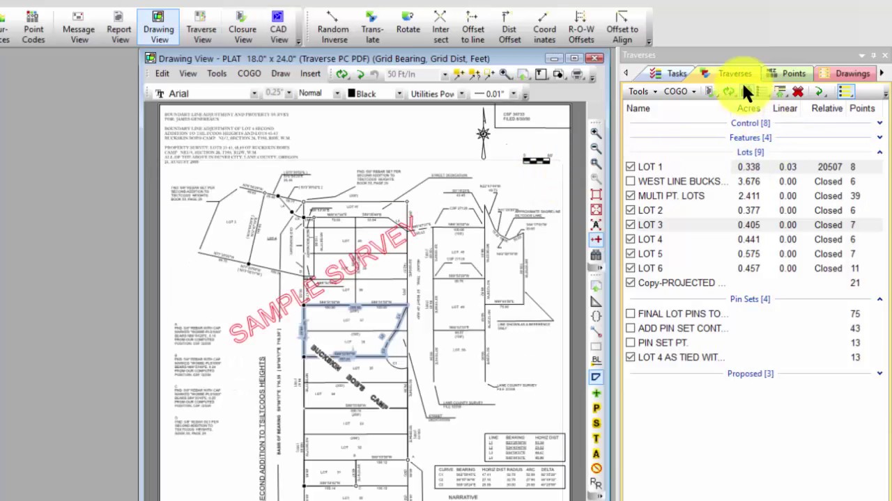Image resolution: width=892 pixels, height=501 pixels.
Task: Uncheck the LOT 3 checkbox
Action: (x=631, y=225)
